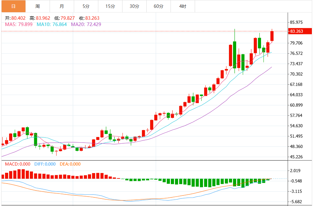Click the 2.019 MACD axis label
The width and height of the screenshot is (315, 206).
tap(295, 171)
